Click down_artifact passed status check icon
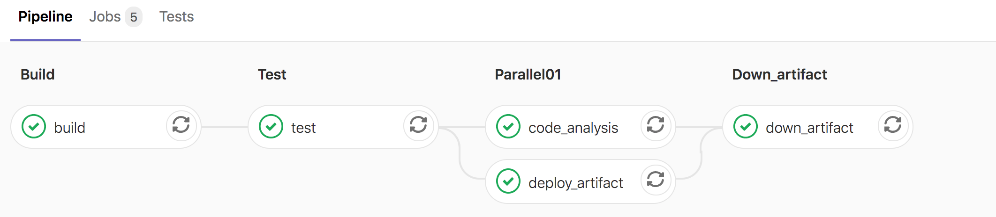 coord(746,127)
